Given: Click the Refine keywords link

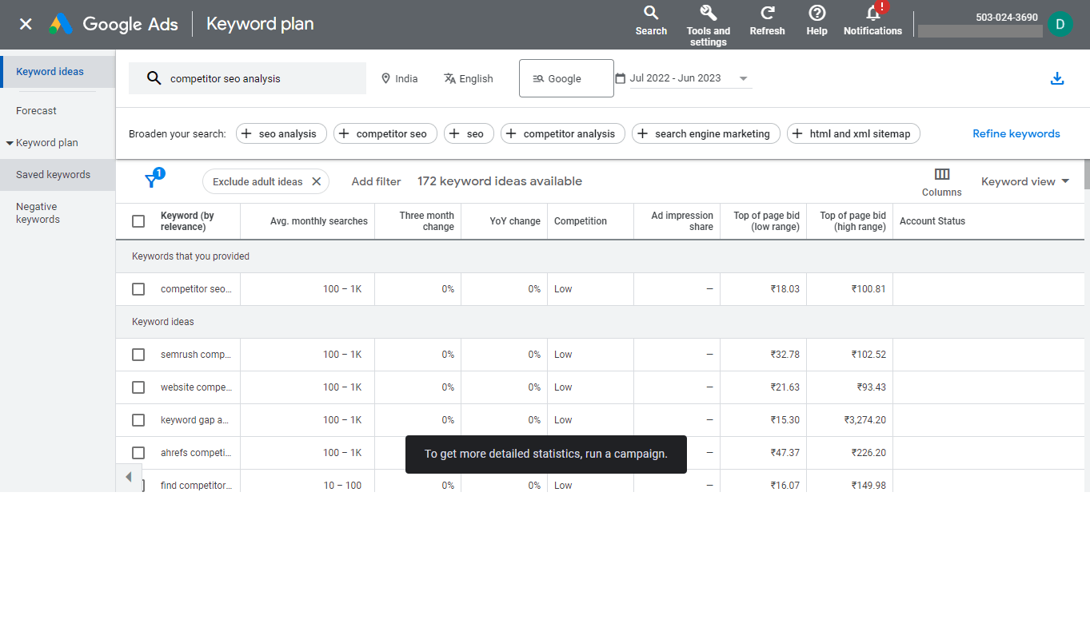Looking at the screenshot, I should point(1016,134).
